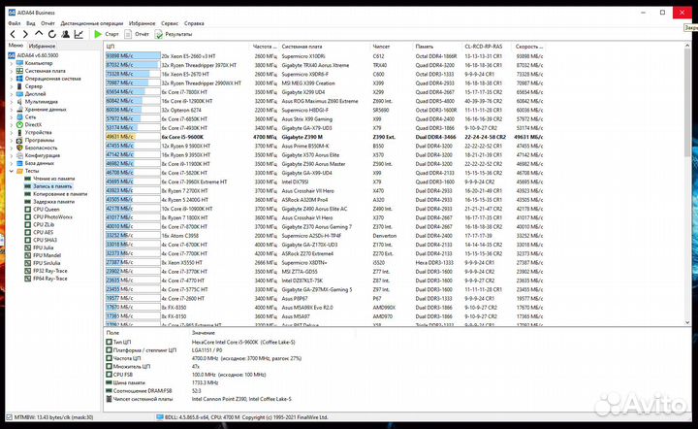Open the FP32 Ray-Trace benchmark
698x429 pixels.
pos(49,271)
